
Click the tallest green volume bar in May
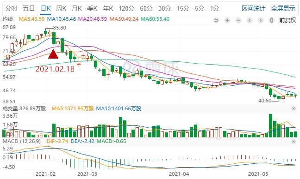coord(270,125)
